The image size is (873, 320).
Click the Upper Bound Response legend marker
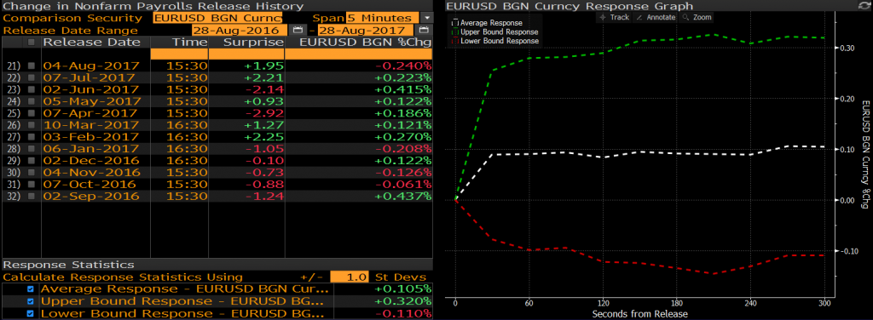click(x=455, y=32)
